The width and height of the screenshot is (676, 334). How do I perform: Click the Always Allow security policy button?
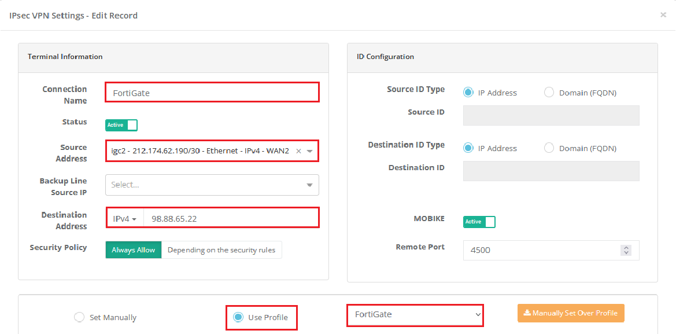point(134,250)
